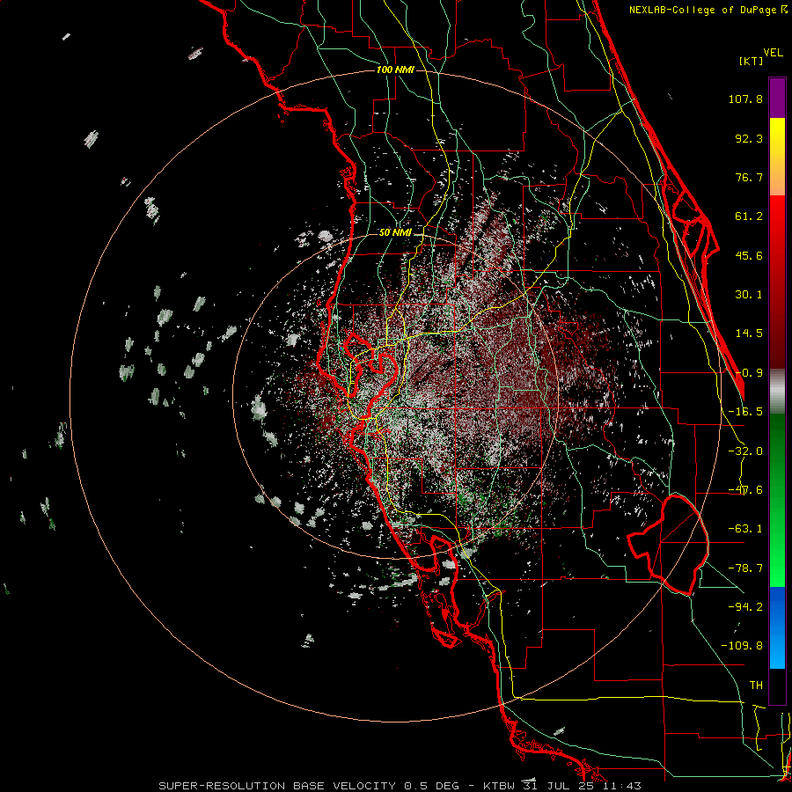Screen dimensions: 792x792
Task: Click the VEL legend heading
Action: pos(773,52)
